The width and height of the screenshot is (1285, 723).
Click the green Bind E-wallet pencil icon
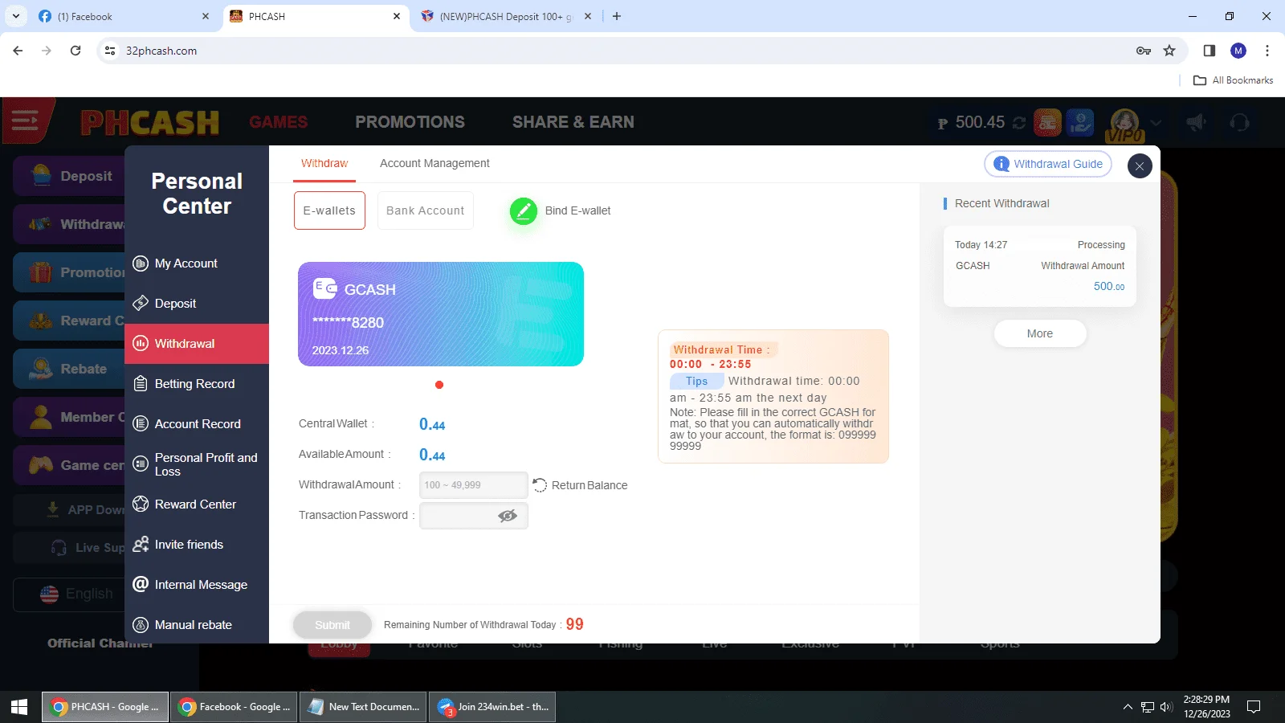pos(524,211)
